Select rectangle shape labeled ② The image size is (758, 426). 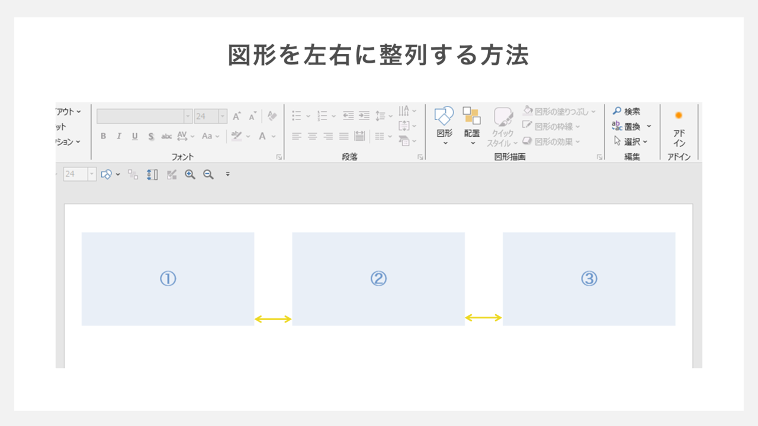point(378,279)
